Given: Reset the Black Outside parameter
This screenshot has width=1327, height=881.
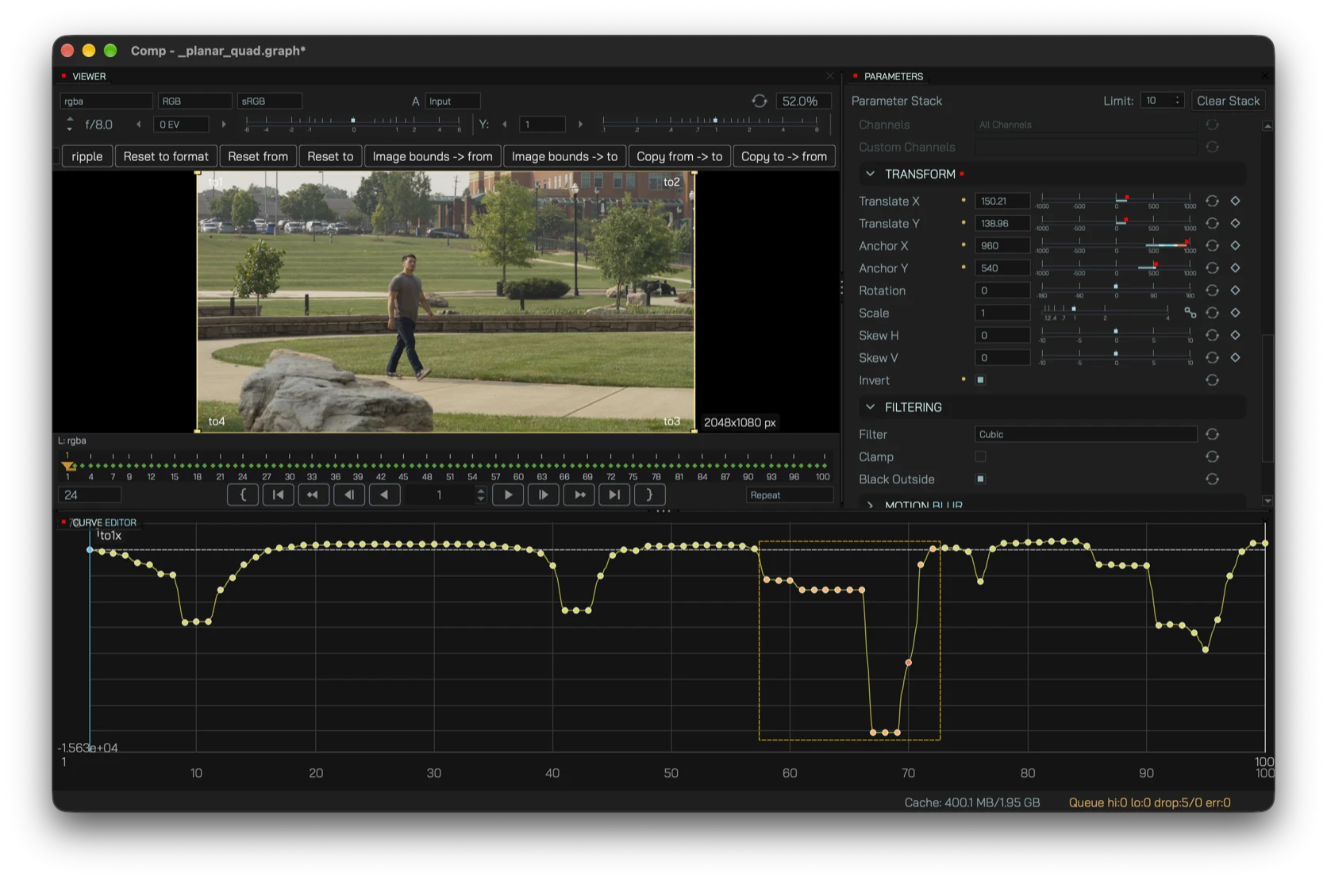Looking at the screenshot, I should pos(1212,479).
